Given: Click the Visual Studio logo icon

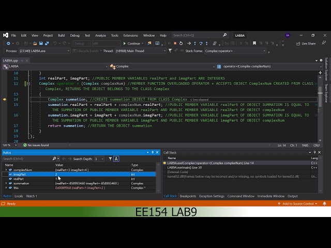Looking at the screenshot, I should coord(6,35).
